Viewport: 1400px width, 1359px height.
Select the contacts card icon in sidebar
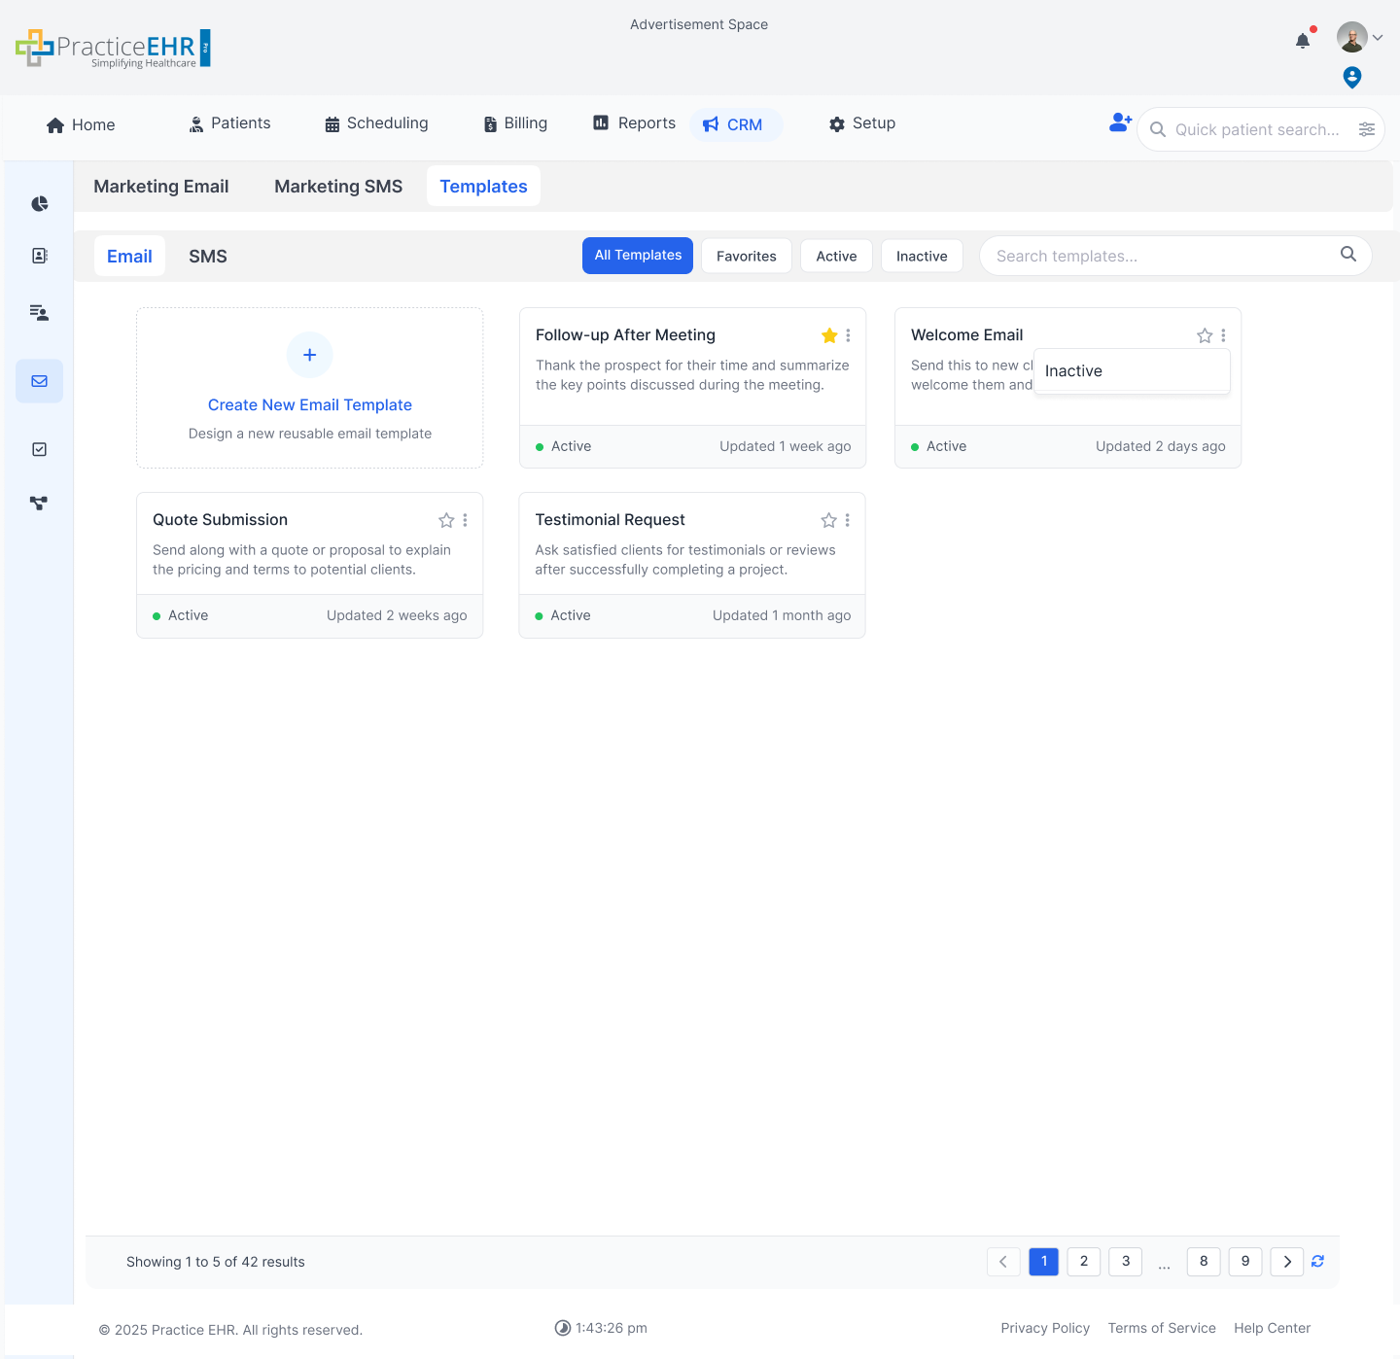click(x=39, y=255)
